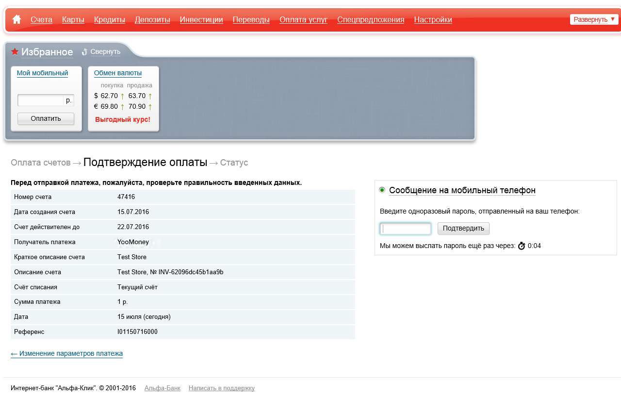Click the Оплатить button
621x398 pixels.
(x=46, y=118)
